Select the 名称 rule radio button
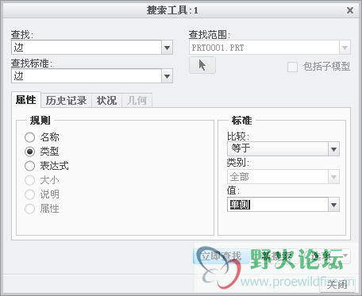This screenshot has height=296, width=362. click(x=29, y=137)
